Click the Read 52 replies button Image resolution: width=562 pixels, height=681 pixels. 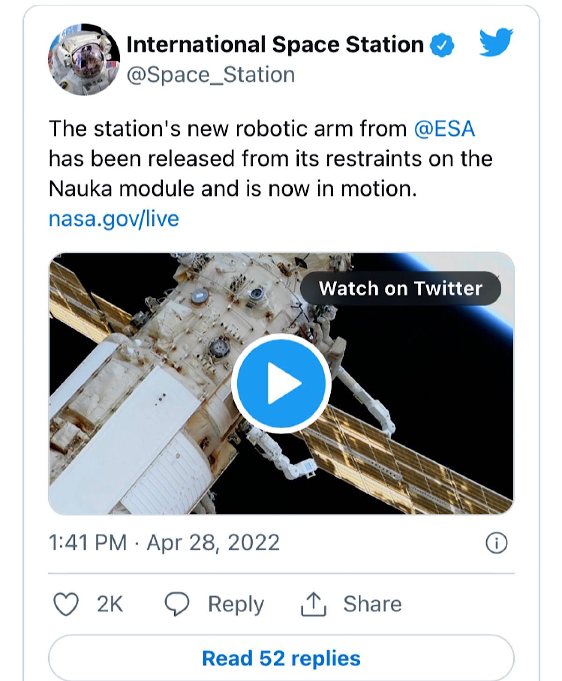tap(281, 658)
